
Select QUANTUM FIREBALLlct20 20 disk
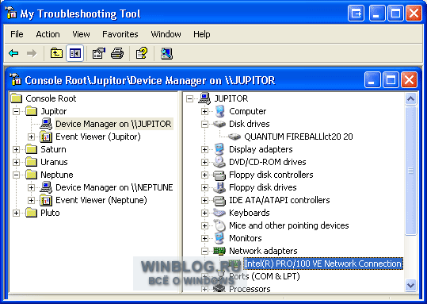[299, 137]
